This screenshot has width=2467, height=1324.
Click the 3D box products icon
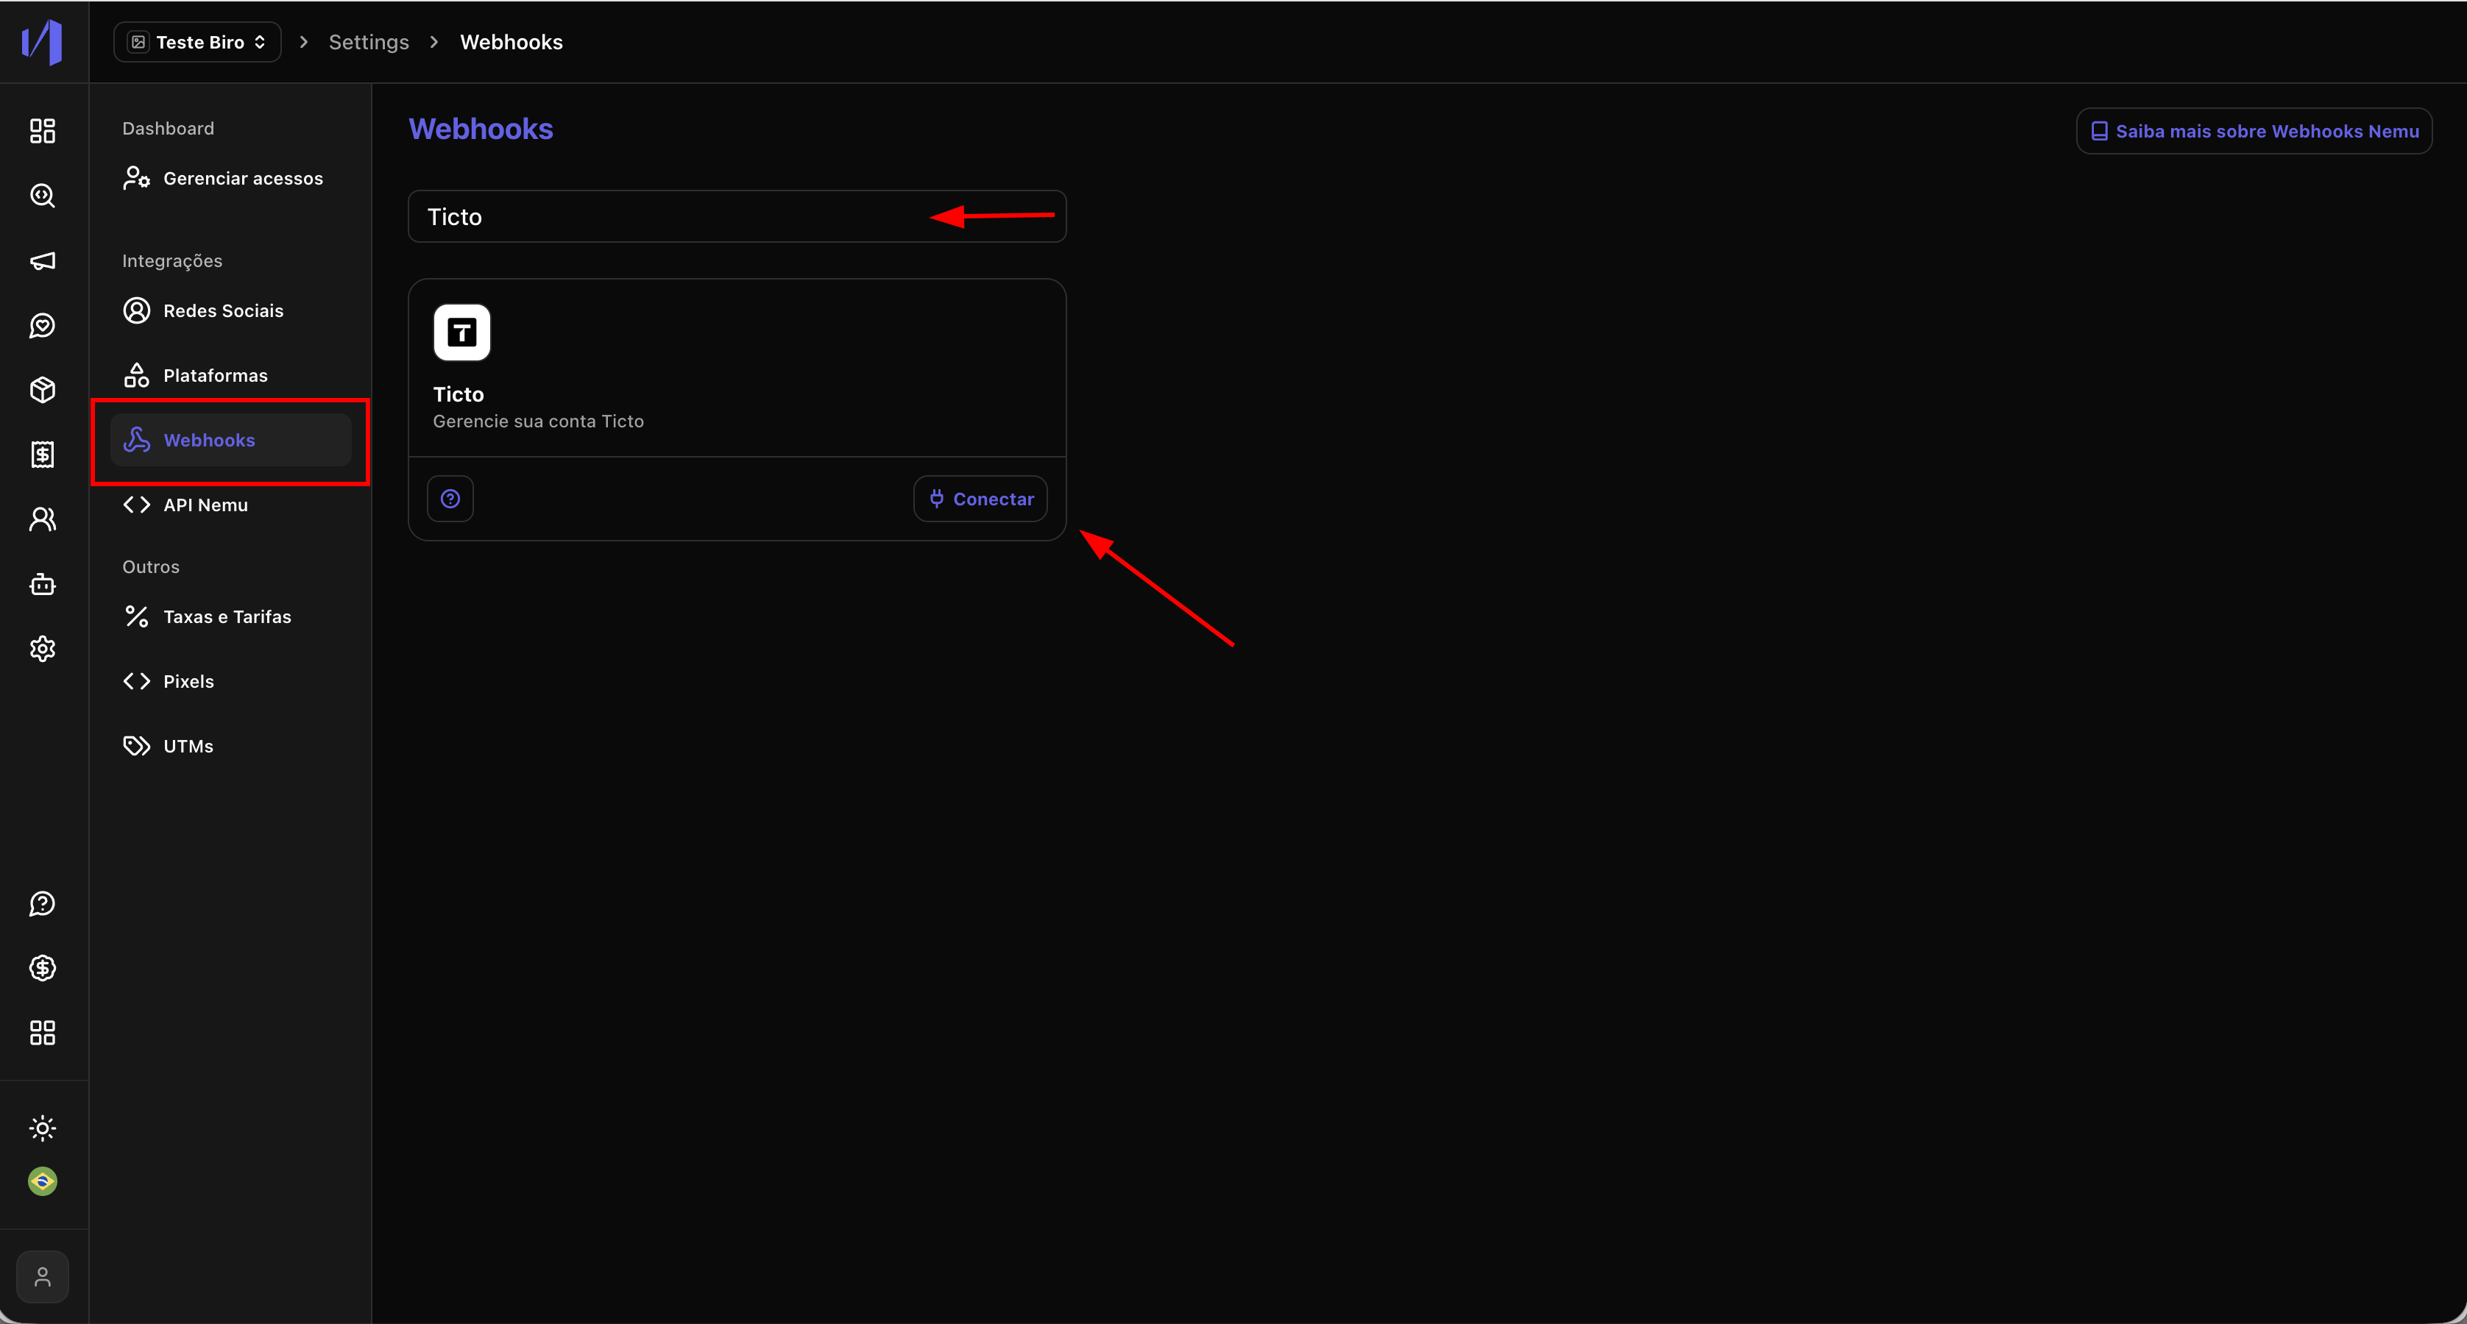(42, 390)
